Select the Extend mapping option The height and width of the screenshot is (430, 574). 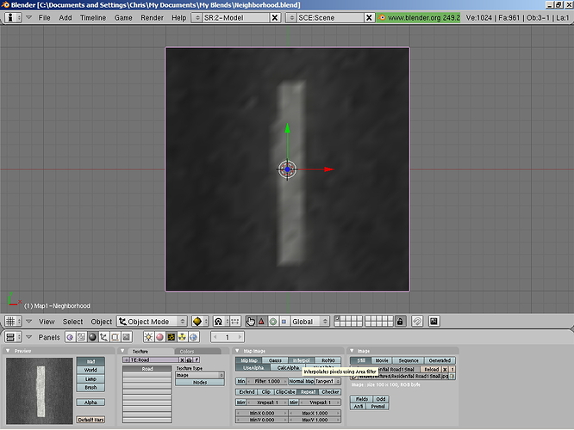(x=246, y=391)
